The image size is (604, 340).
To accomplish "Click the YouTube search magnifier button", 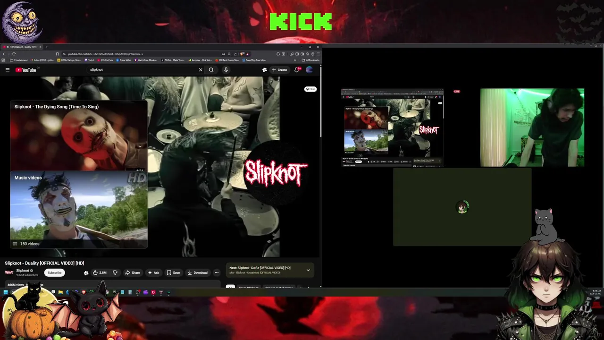I will pyautogui.click(x=211, y=70).
